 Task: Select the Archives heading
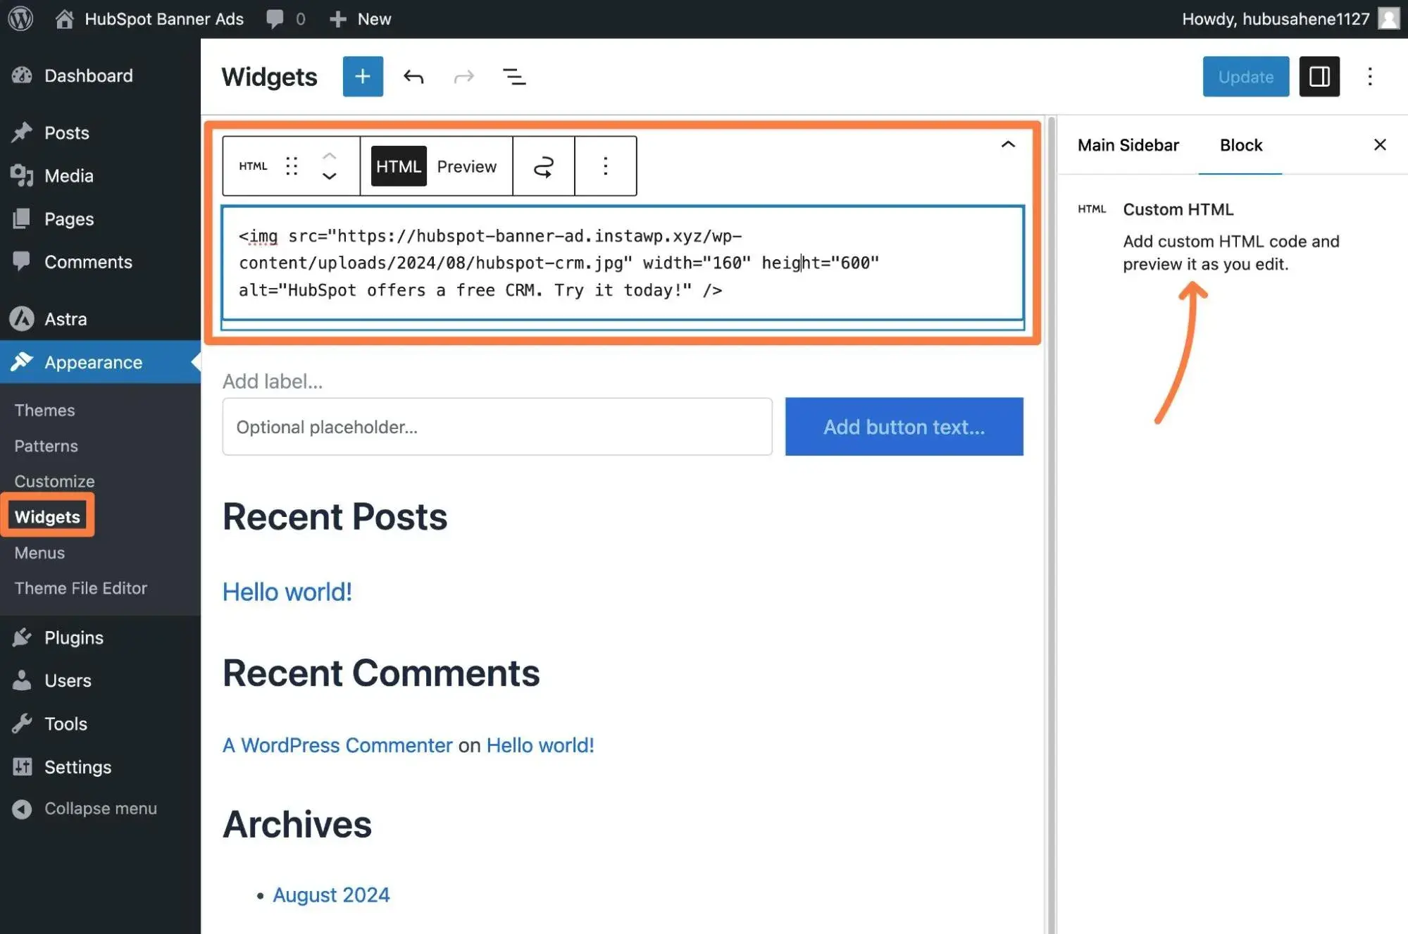click(297, 824)
